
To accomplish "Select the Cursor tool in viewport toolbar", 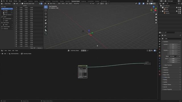I will pos(46,10).
